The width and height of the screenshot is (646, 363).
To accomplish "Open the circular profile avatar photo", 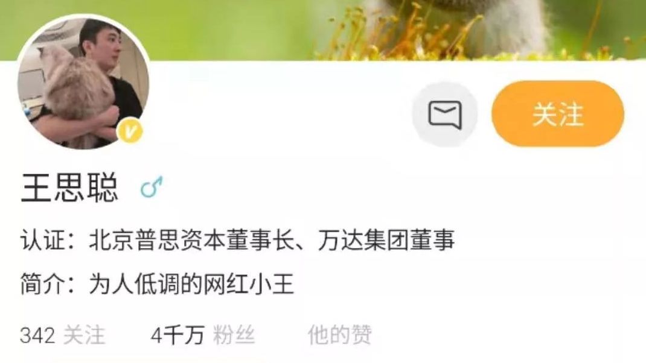I will click(83, 81).
